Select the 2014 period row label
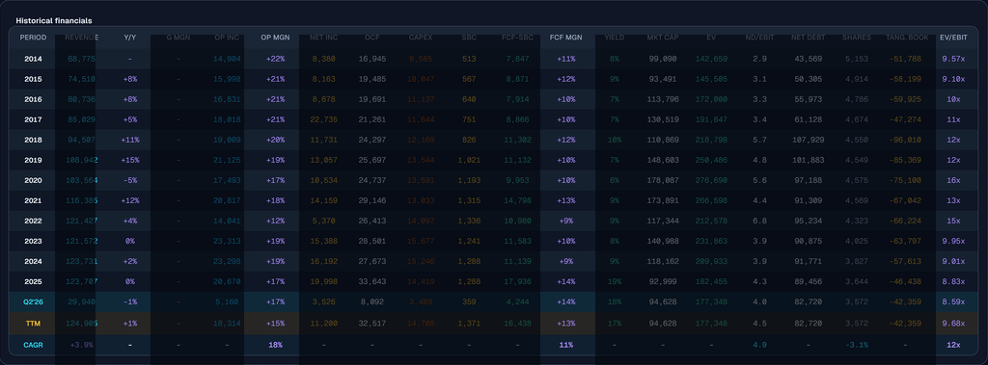 pyautogui.click(x=33, y=59)
